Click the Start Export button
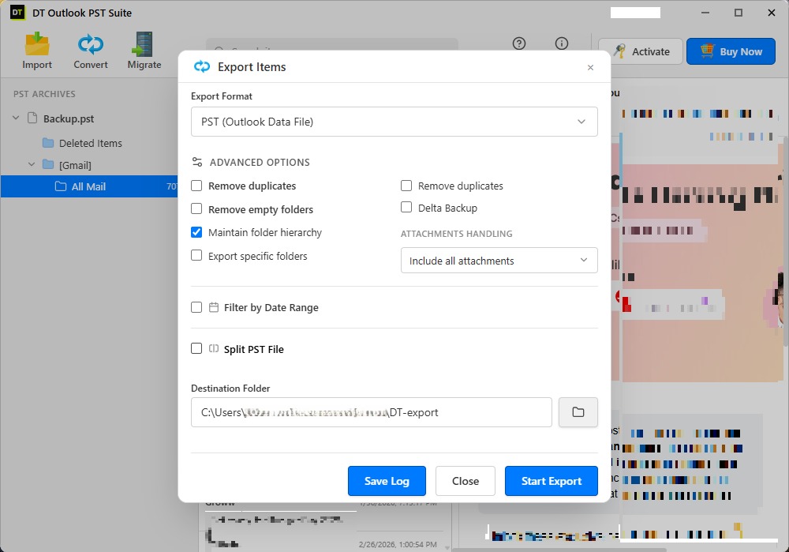This screenshot has height=552, width=789. [x=551, y=481]
